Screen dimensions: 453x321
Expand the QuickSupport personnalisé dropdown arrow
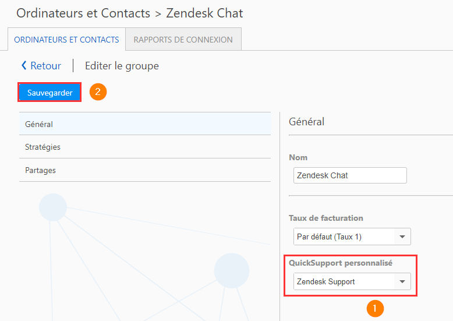402,281
